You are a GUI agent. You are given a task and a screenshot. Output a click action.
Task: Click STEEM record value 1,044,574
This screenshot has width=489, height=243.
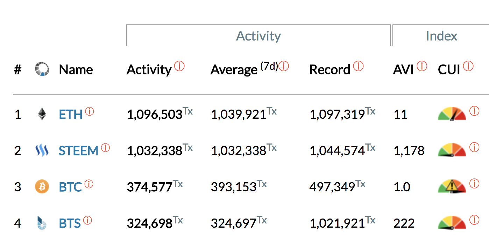pyautogui.click(x=337, y=151)
